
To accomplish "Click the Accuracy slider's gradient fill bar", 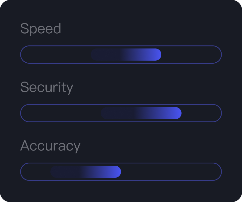I will [86, 172].
